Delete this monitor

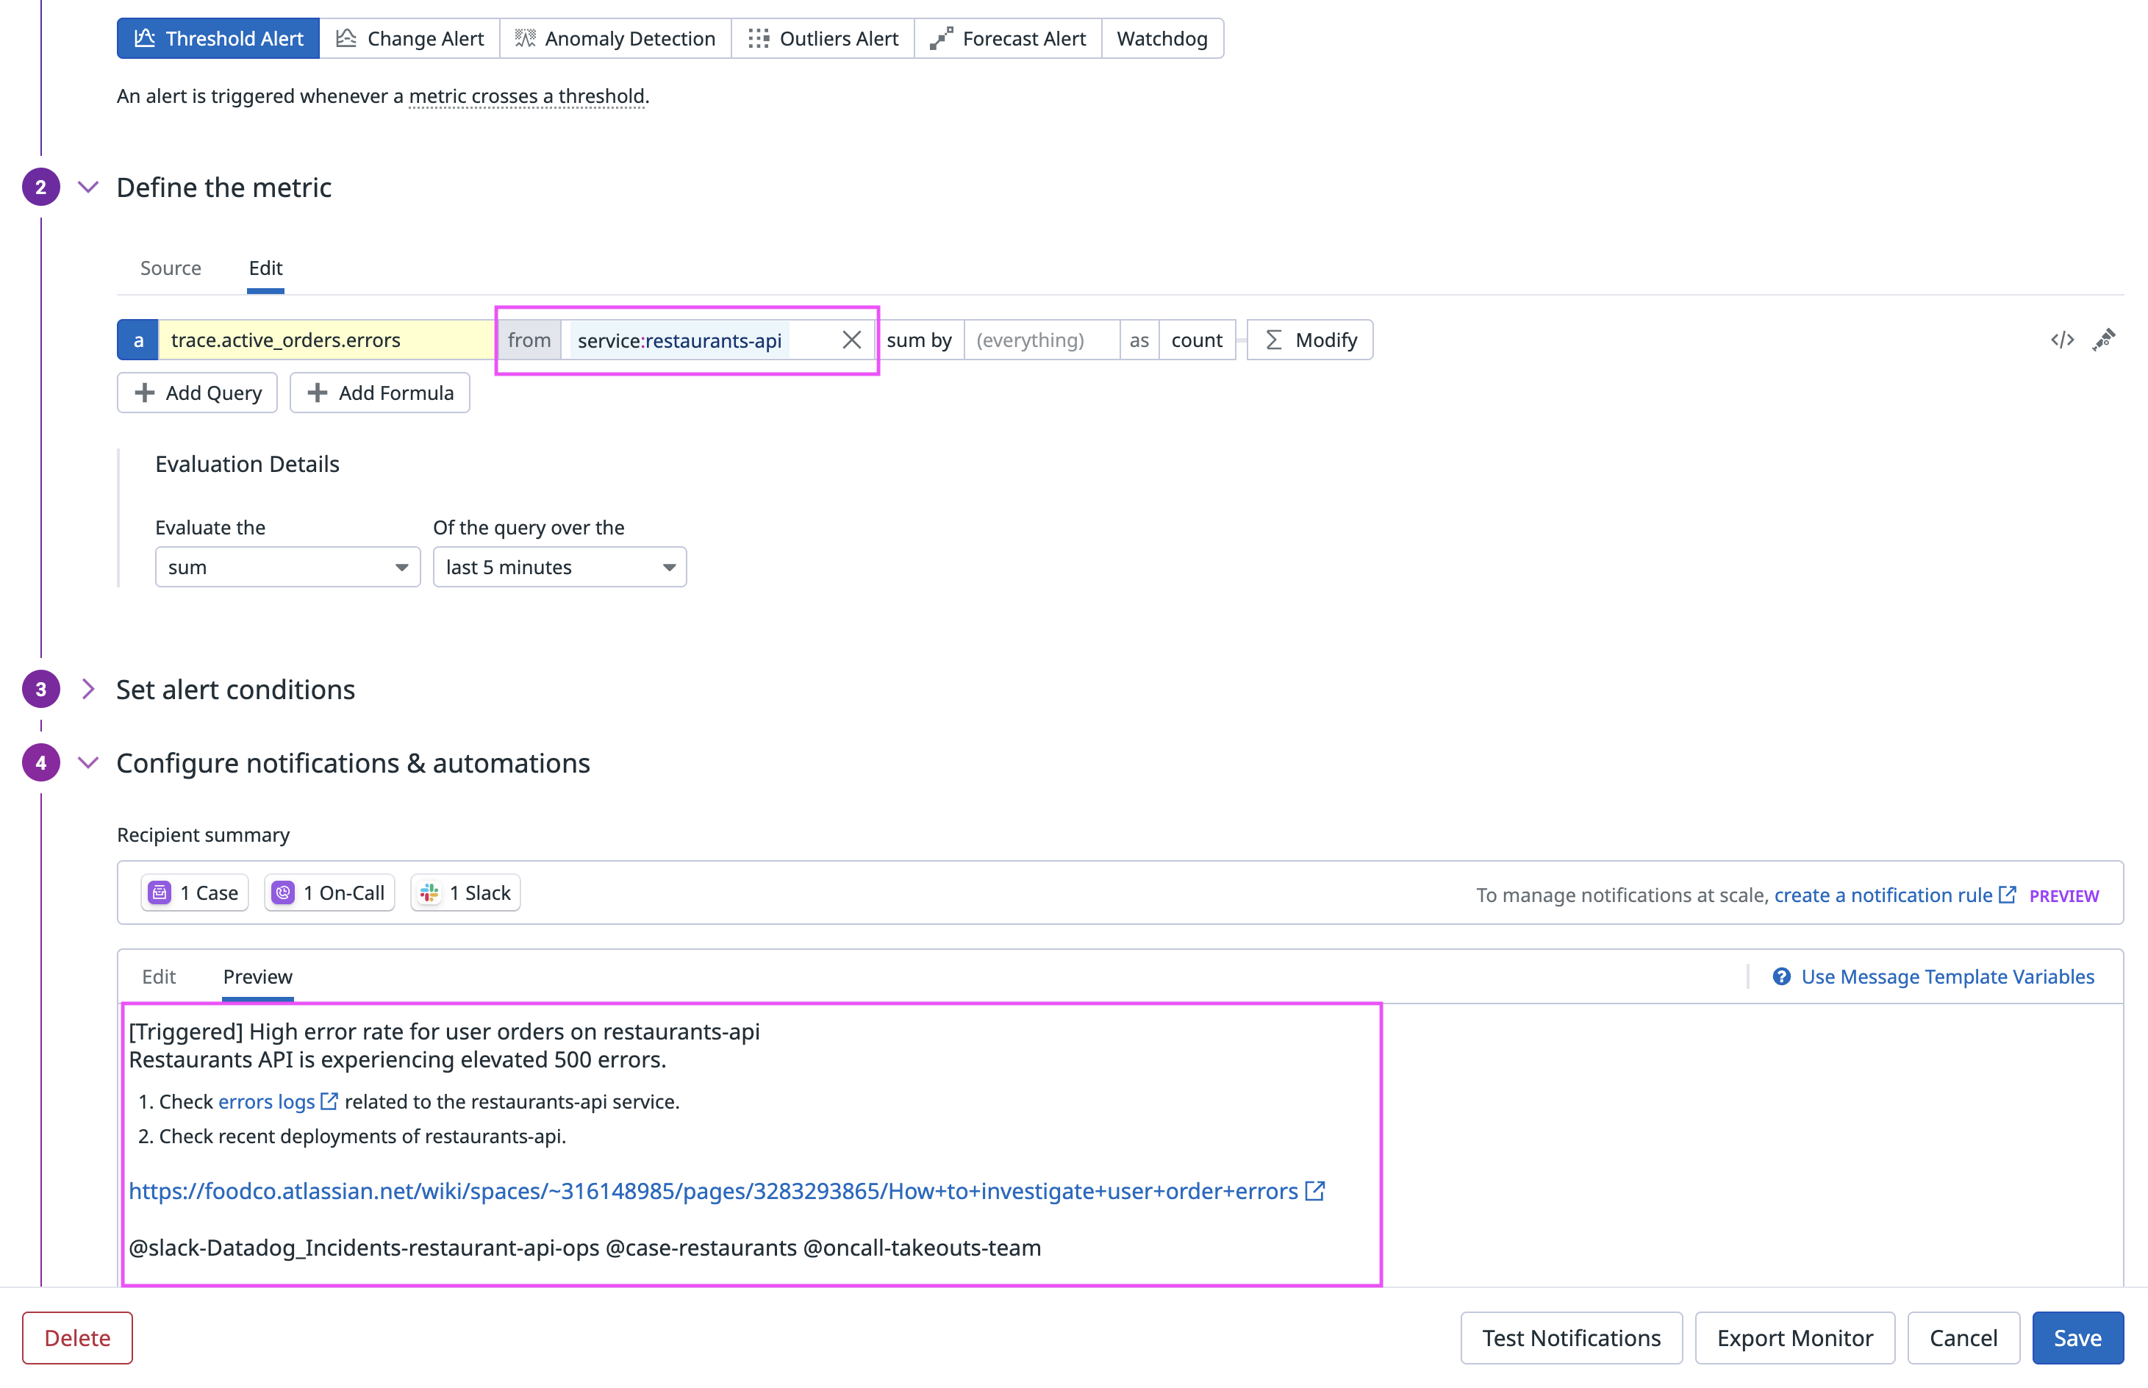[77, 1337]
